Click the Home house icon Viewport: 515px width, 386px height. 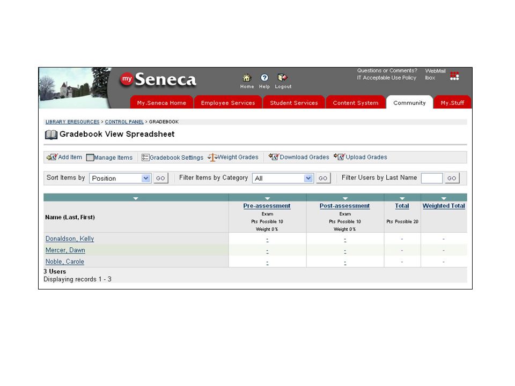247,78
